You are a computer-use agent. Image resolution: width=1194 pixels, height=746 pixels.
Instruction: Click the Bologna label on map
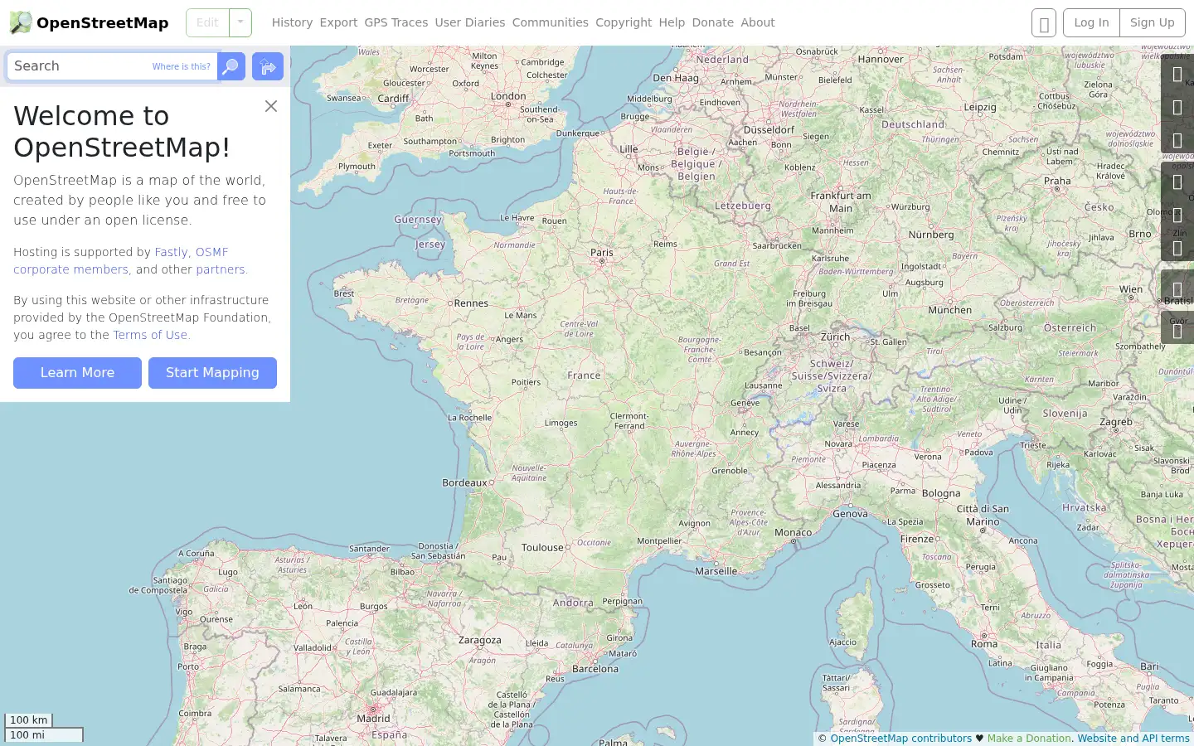pyautogui.click(x=941, y=493)
